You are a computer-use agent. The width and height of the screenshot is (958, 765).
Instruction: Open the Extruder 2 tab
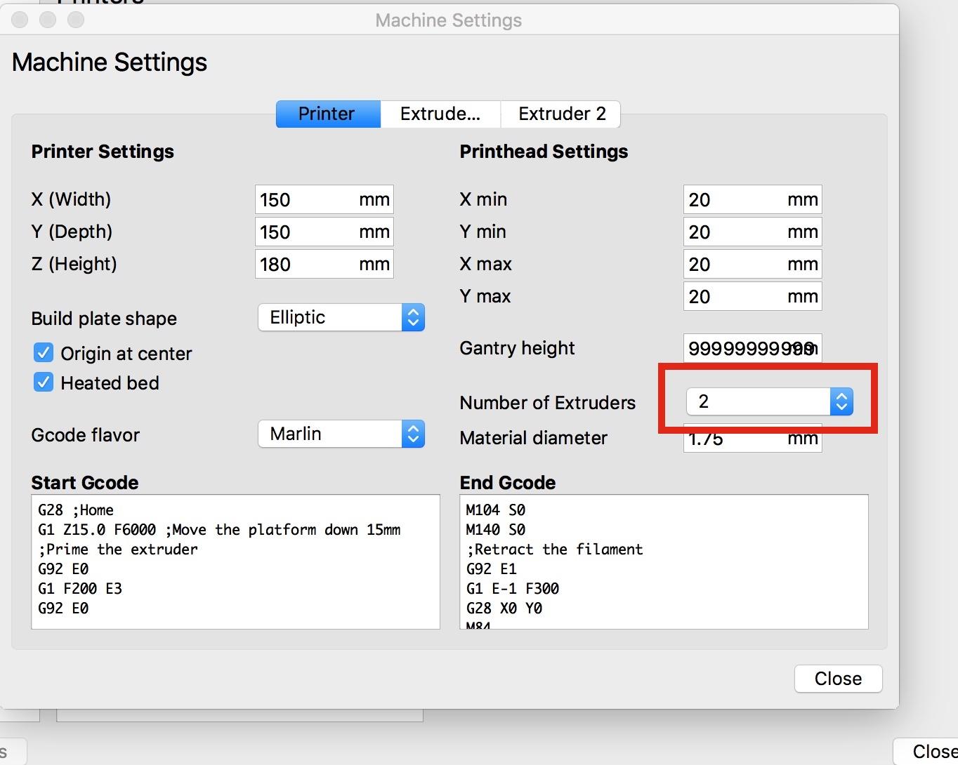[561, 114]
